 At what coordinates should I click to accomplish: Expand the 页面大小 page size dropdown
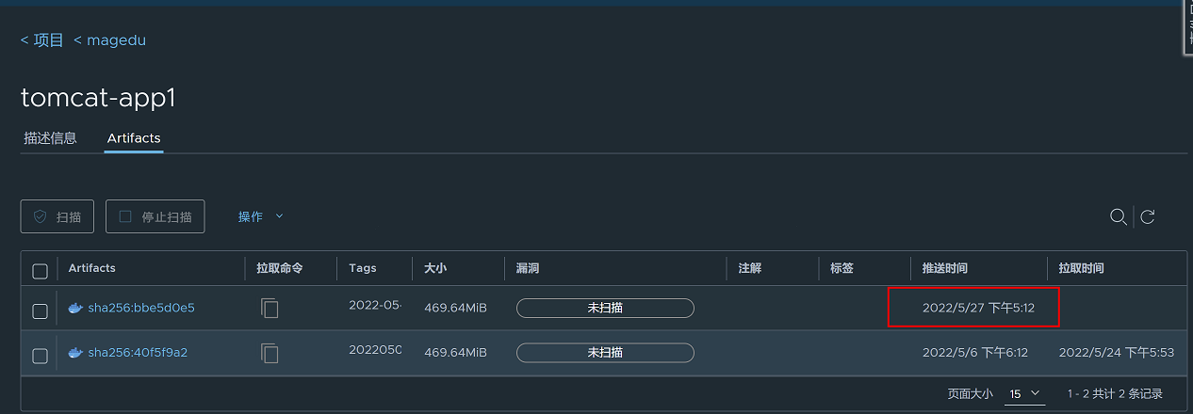pyautogui.click(x=1025, y=393)
